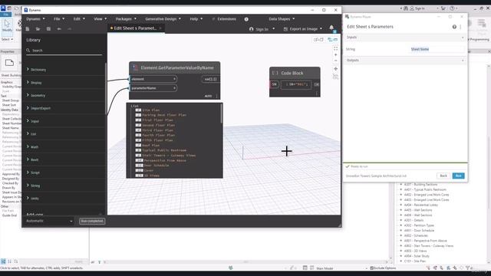Click the element input port on node
Image resolution: width=491 pixels, height=276 pixels.
point(153,79)
